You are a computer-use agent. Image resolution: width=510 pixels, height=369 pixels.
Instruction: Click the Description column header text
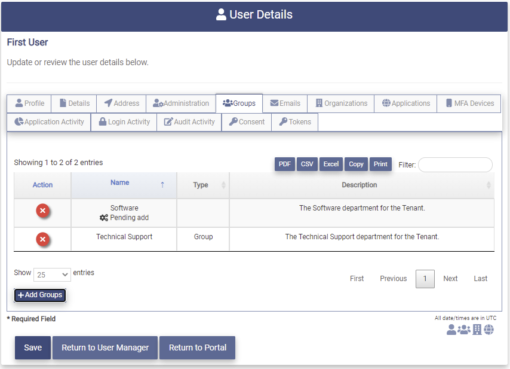tap(359, 185)
